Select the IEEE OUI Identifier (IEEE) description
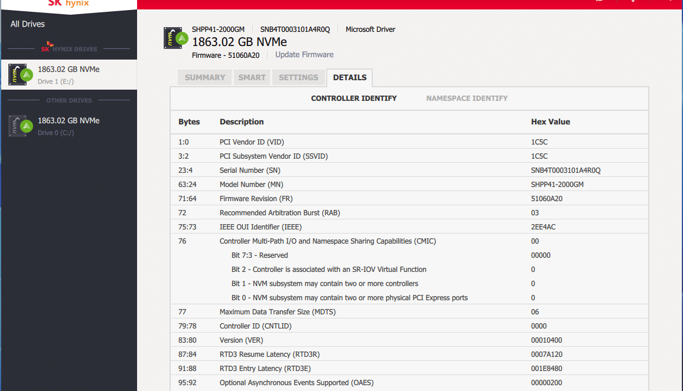The image size is (683, 391). 261,227
